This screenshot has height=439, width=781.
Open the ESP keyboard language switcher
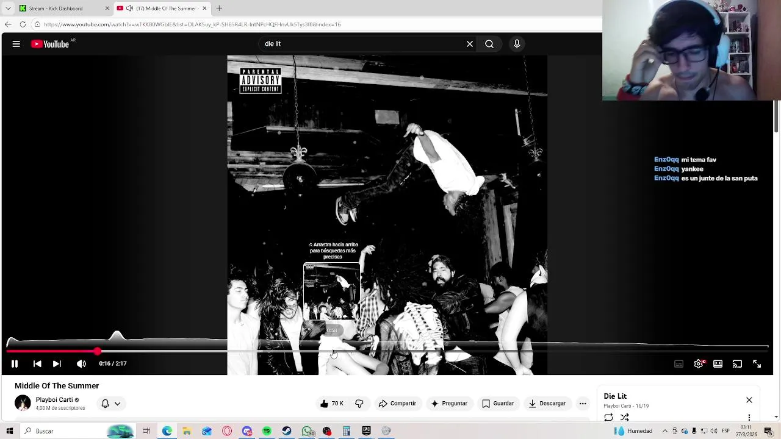tap(725, 431)
